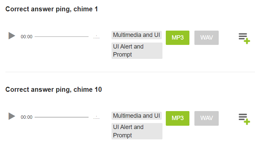The height and width of the screenshot is (146, 255).
Task: Click the dotted duration indicator for chime 10
Action: (97, 117)
